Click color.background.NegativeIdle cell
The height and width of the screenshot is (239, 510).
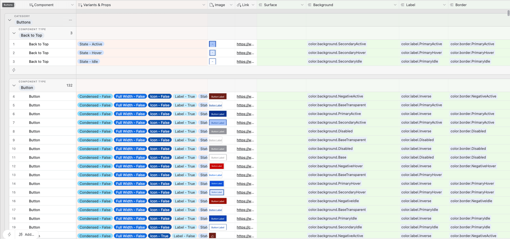click(x=334, y=201)
